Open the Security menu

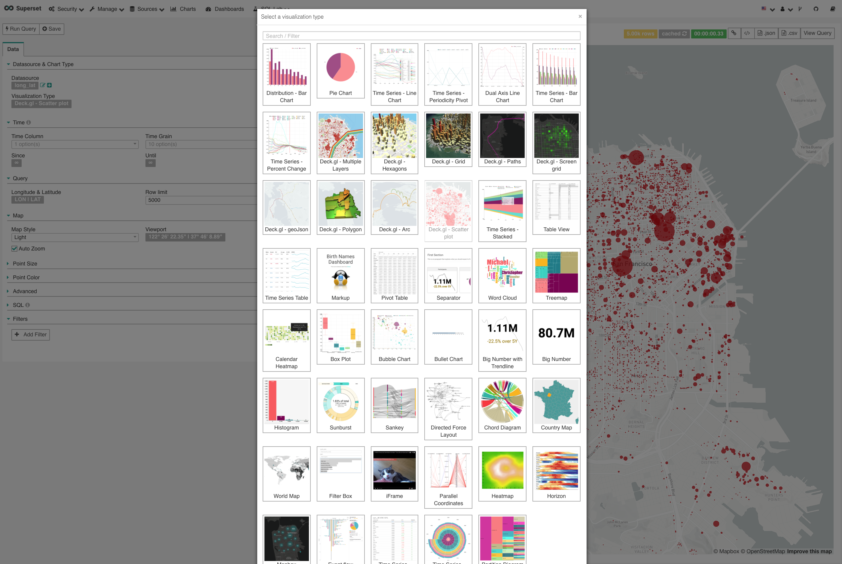point(67,9)
